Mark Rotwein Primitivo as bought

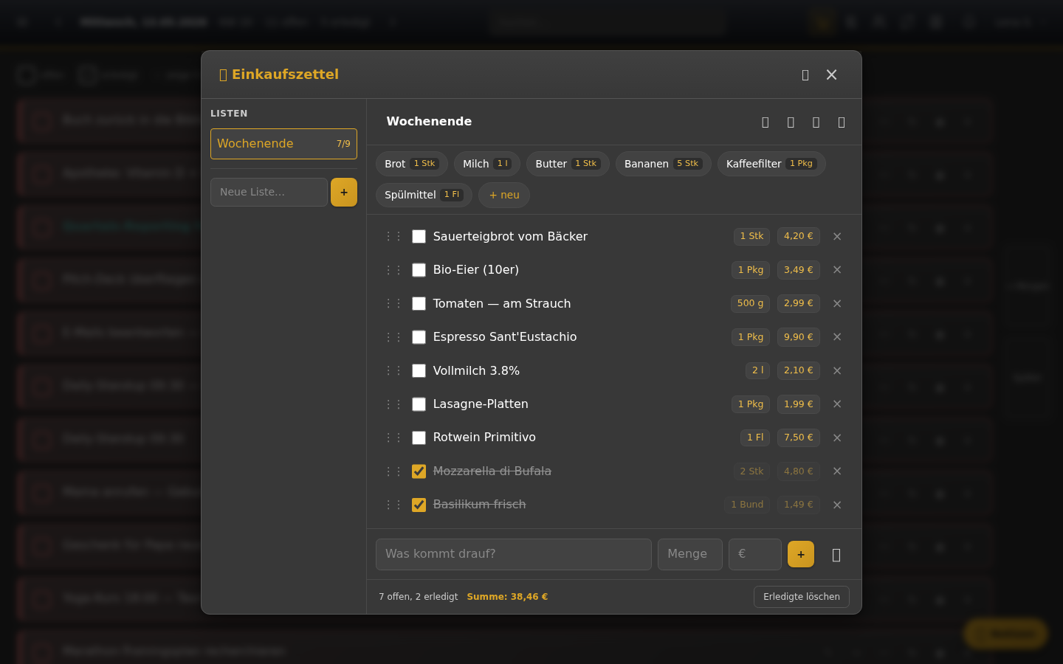tap(419, 438)
